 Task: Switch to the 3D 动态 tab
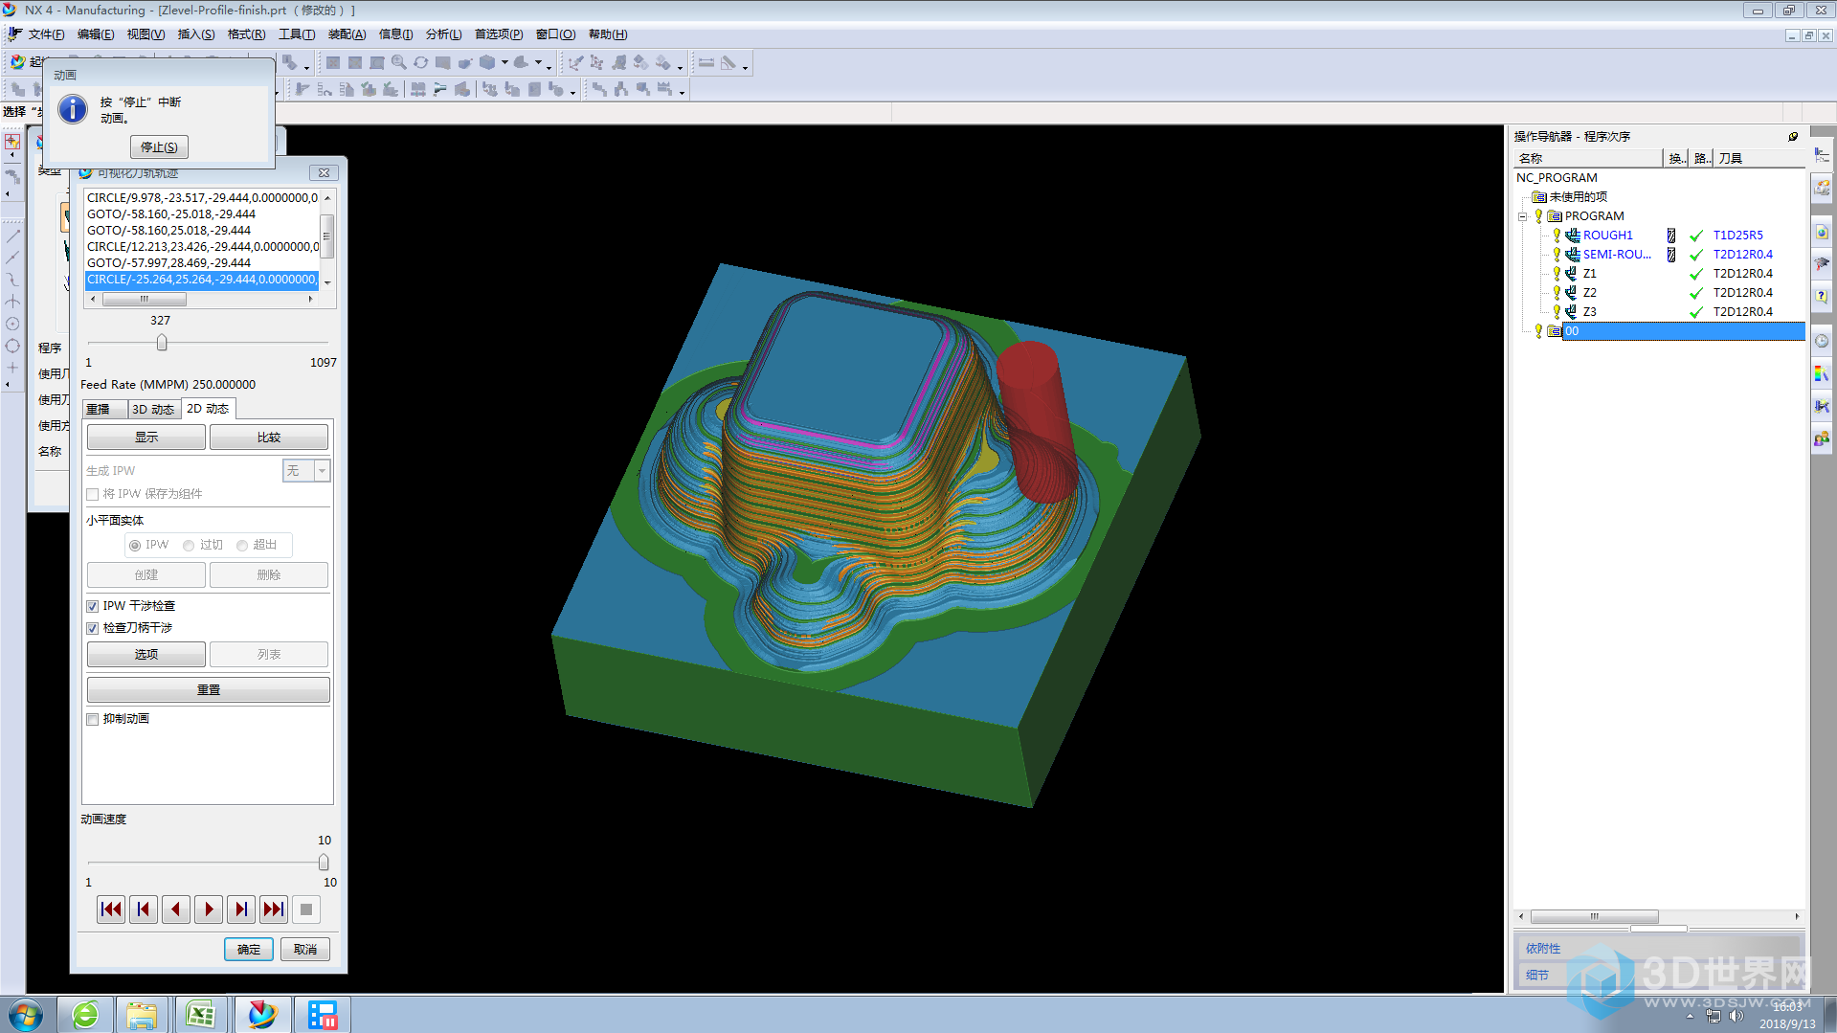point(153,410)
